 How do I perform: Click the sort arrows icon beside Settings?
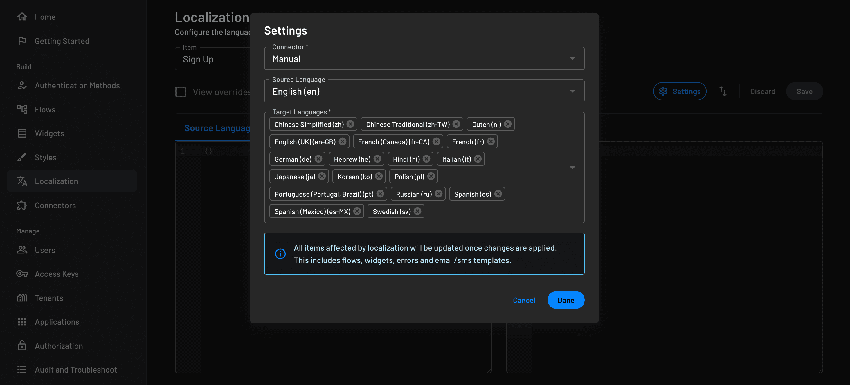coord(723,91)
